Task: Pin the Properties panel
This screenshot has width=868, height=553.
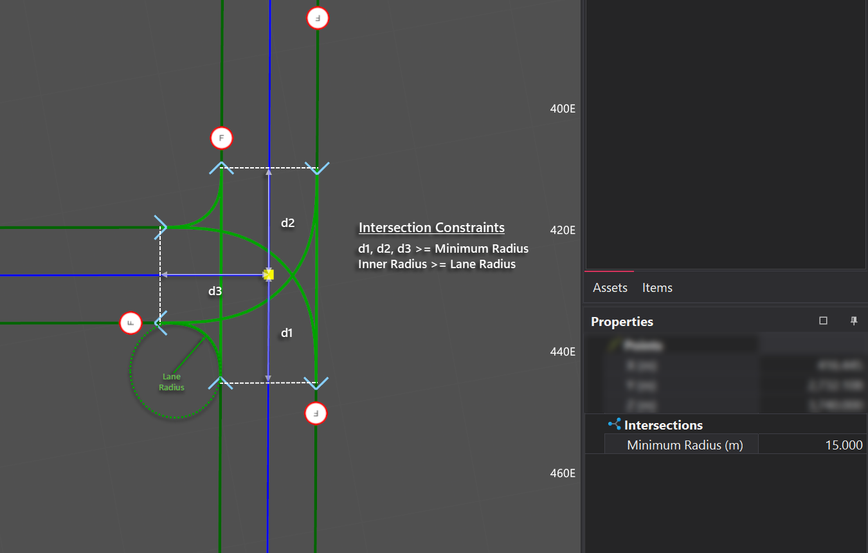Action: 854,321
